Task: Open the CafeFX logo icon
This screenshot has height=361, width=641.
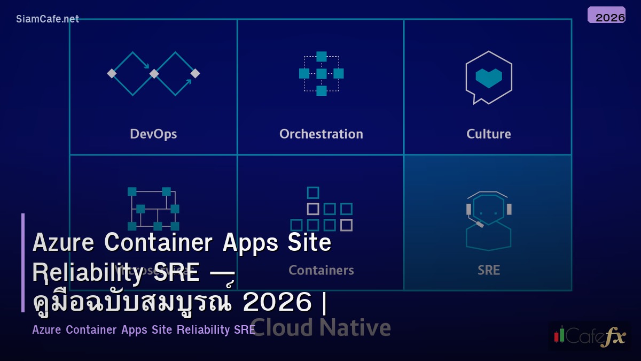Action: click(592, 336)
